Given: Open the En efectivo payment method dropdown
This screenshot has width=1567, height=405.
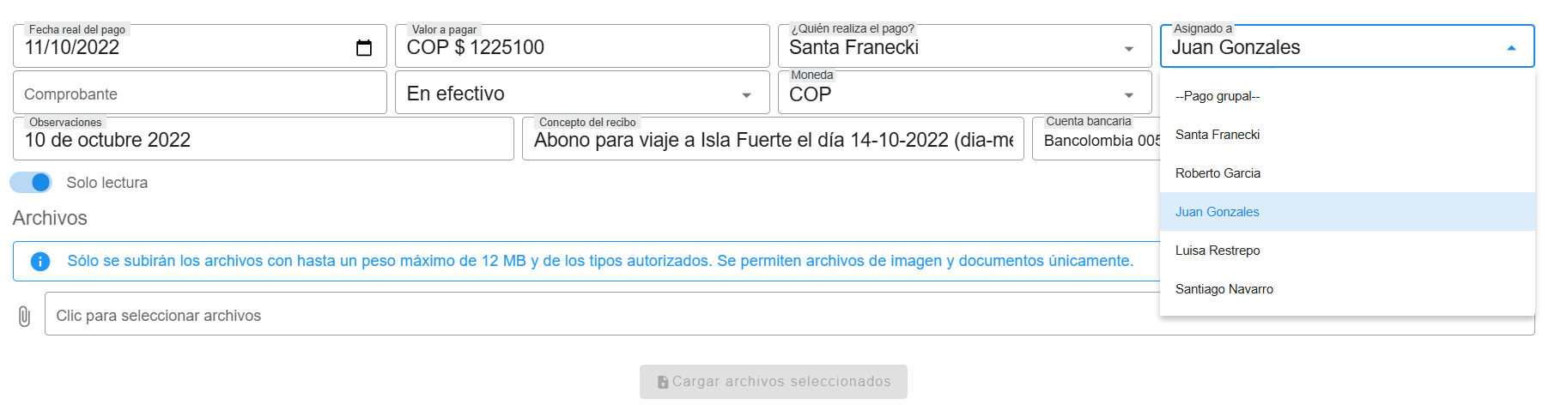Looking at the screenshot, I should pyautogui.click(x=746, y=95).
